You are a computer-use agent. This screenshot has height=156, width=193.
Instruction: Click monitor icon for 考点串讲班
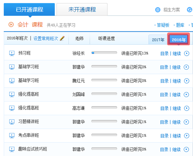tap(12, 135)
